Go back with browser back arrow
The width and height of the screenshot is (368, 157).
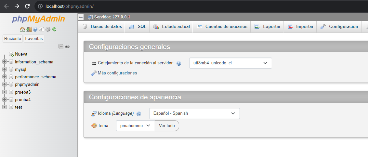(x=6, y=6)
